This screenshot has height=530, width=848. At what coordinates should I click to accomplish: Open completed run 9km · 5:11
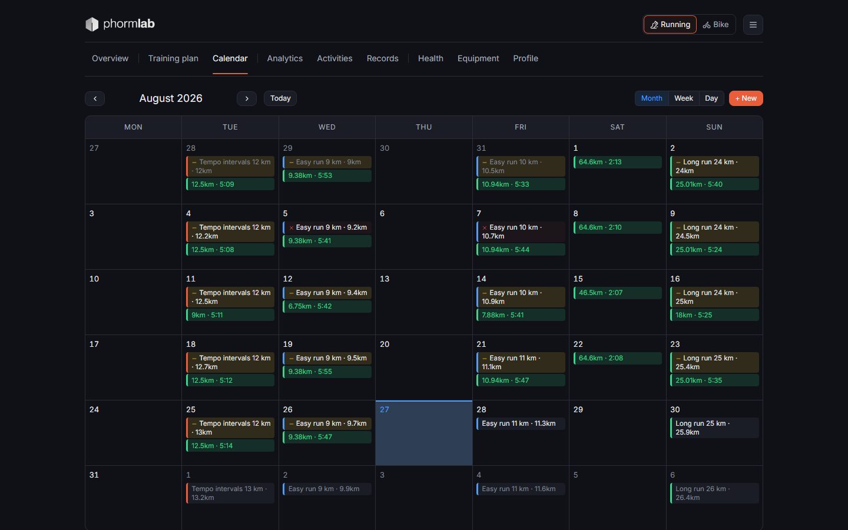[230, 315]
